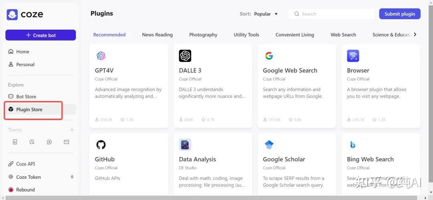Open the GPT4V plugin icon
The image size is (433, 200).
pos(101,56)
